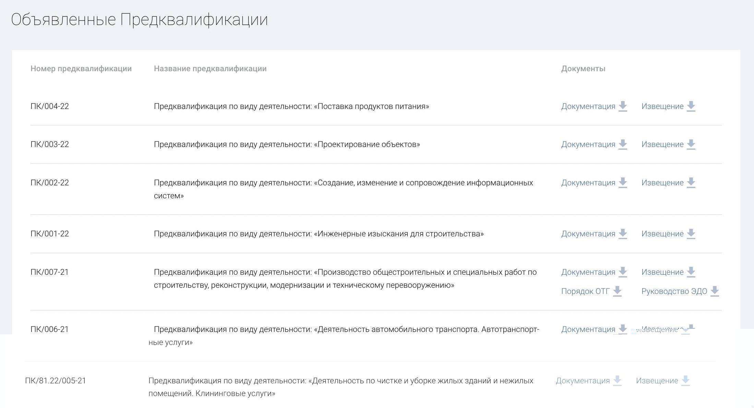Open Документация link for ПК/006-21
The image size is (754, 408).
pos(588,330)
